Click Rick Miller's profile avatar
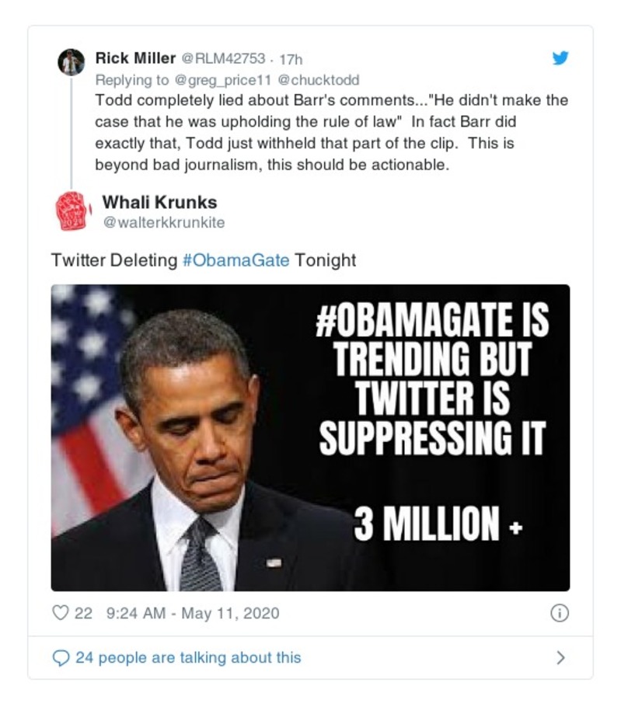 tap(72, 61)
